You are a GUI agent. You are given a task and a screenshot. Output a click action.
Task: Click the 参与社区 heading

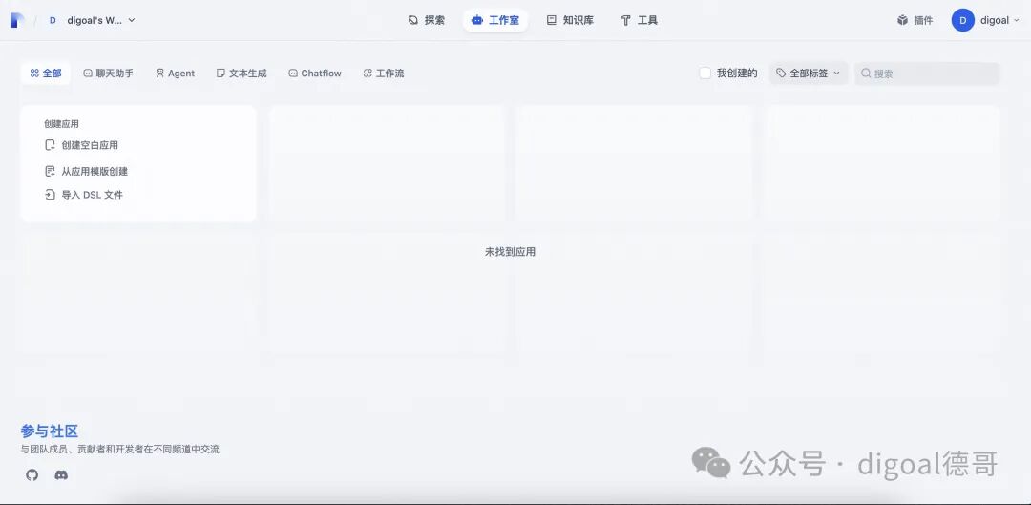(x=50, y=431)
